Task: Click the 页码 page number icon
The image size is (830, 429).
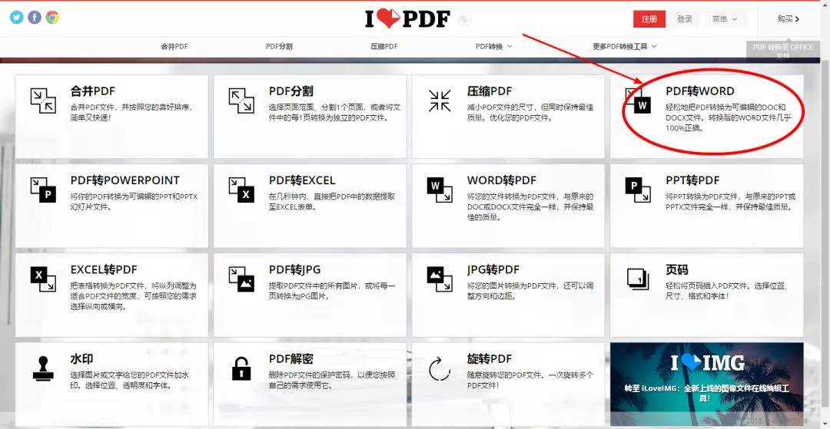Action: [638, 279]
